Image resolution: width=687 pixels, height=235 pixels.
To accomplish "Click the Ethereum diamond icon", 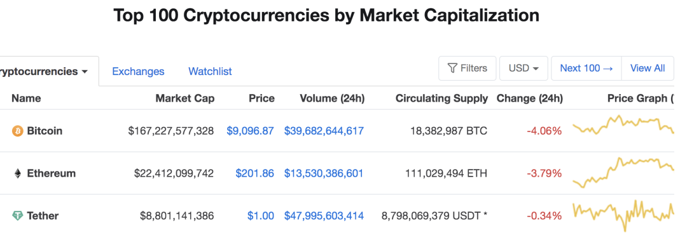I will click(x=18, y=174).
